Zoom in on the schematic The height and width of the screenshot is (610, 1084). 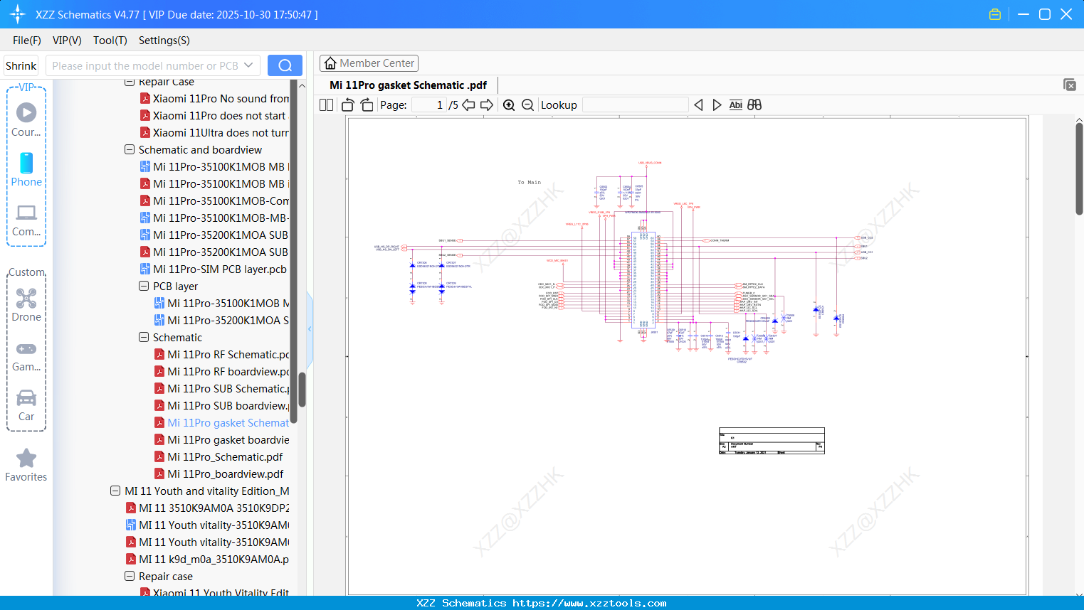[x=509, y=105]
